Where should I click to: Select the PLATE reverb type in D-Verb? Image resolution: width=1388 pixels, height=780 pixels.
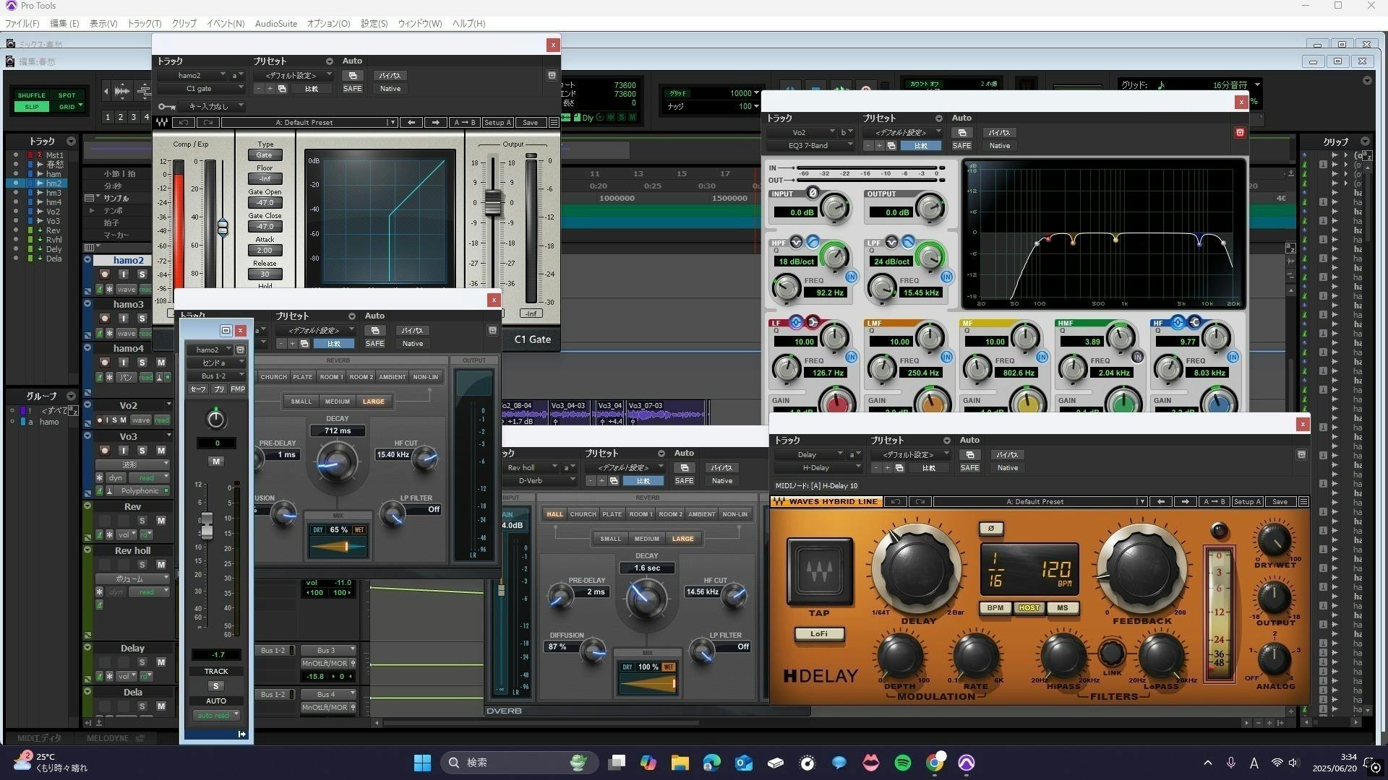click(x=612, y=514)
